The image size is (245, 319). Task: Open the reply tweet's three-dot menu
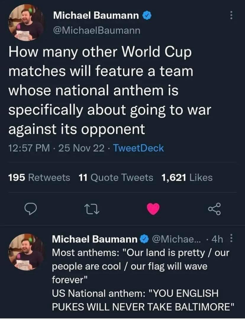[x=232, y=239]
